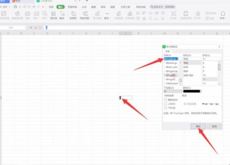Open the File (文件) menu dropdown
230x165 pixels.
pyautogui.click(x=6, y=7)
